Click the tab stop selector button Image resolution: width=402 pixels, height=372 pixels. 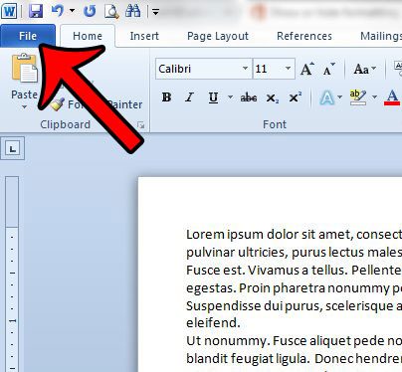click(x=12, y=148)
